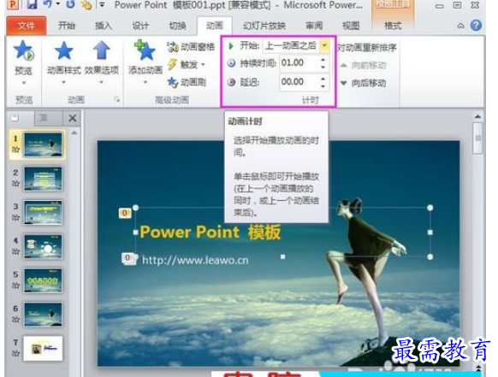
Task: Click the Undo icon in the title bar
Action: coord(47,4)
